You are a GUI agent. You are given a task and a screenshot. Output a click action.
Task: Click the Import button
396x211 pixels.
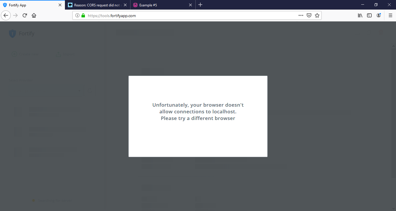65,54
